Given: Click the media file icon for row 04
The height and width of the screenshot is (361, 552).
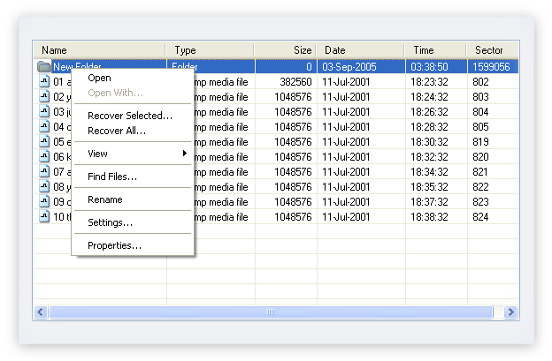Looking at the screenshot, I should pos(44,126).
